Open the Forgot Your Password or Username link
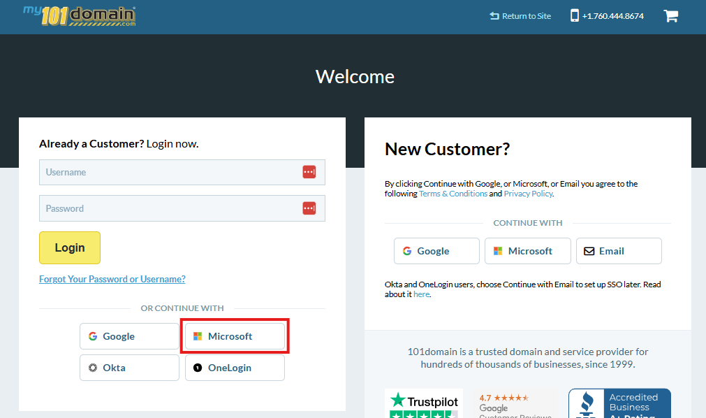Image resolution: width=706 pixels, height=418 pixels. pyautogui.click(x=112, y=278)
